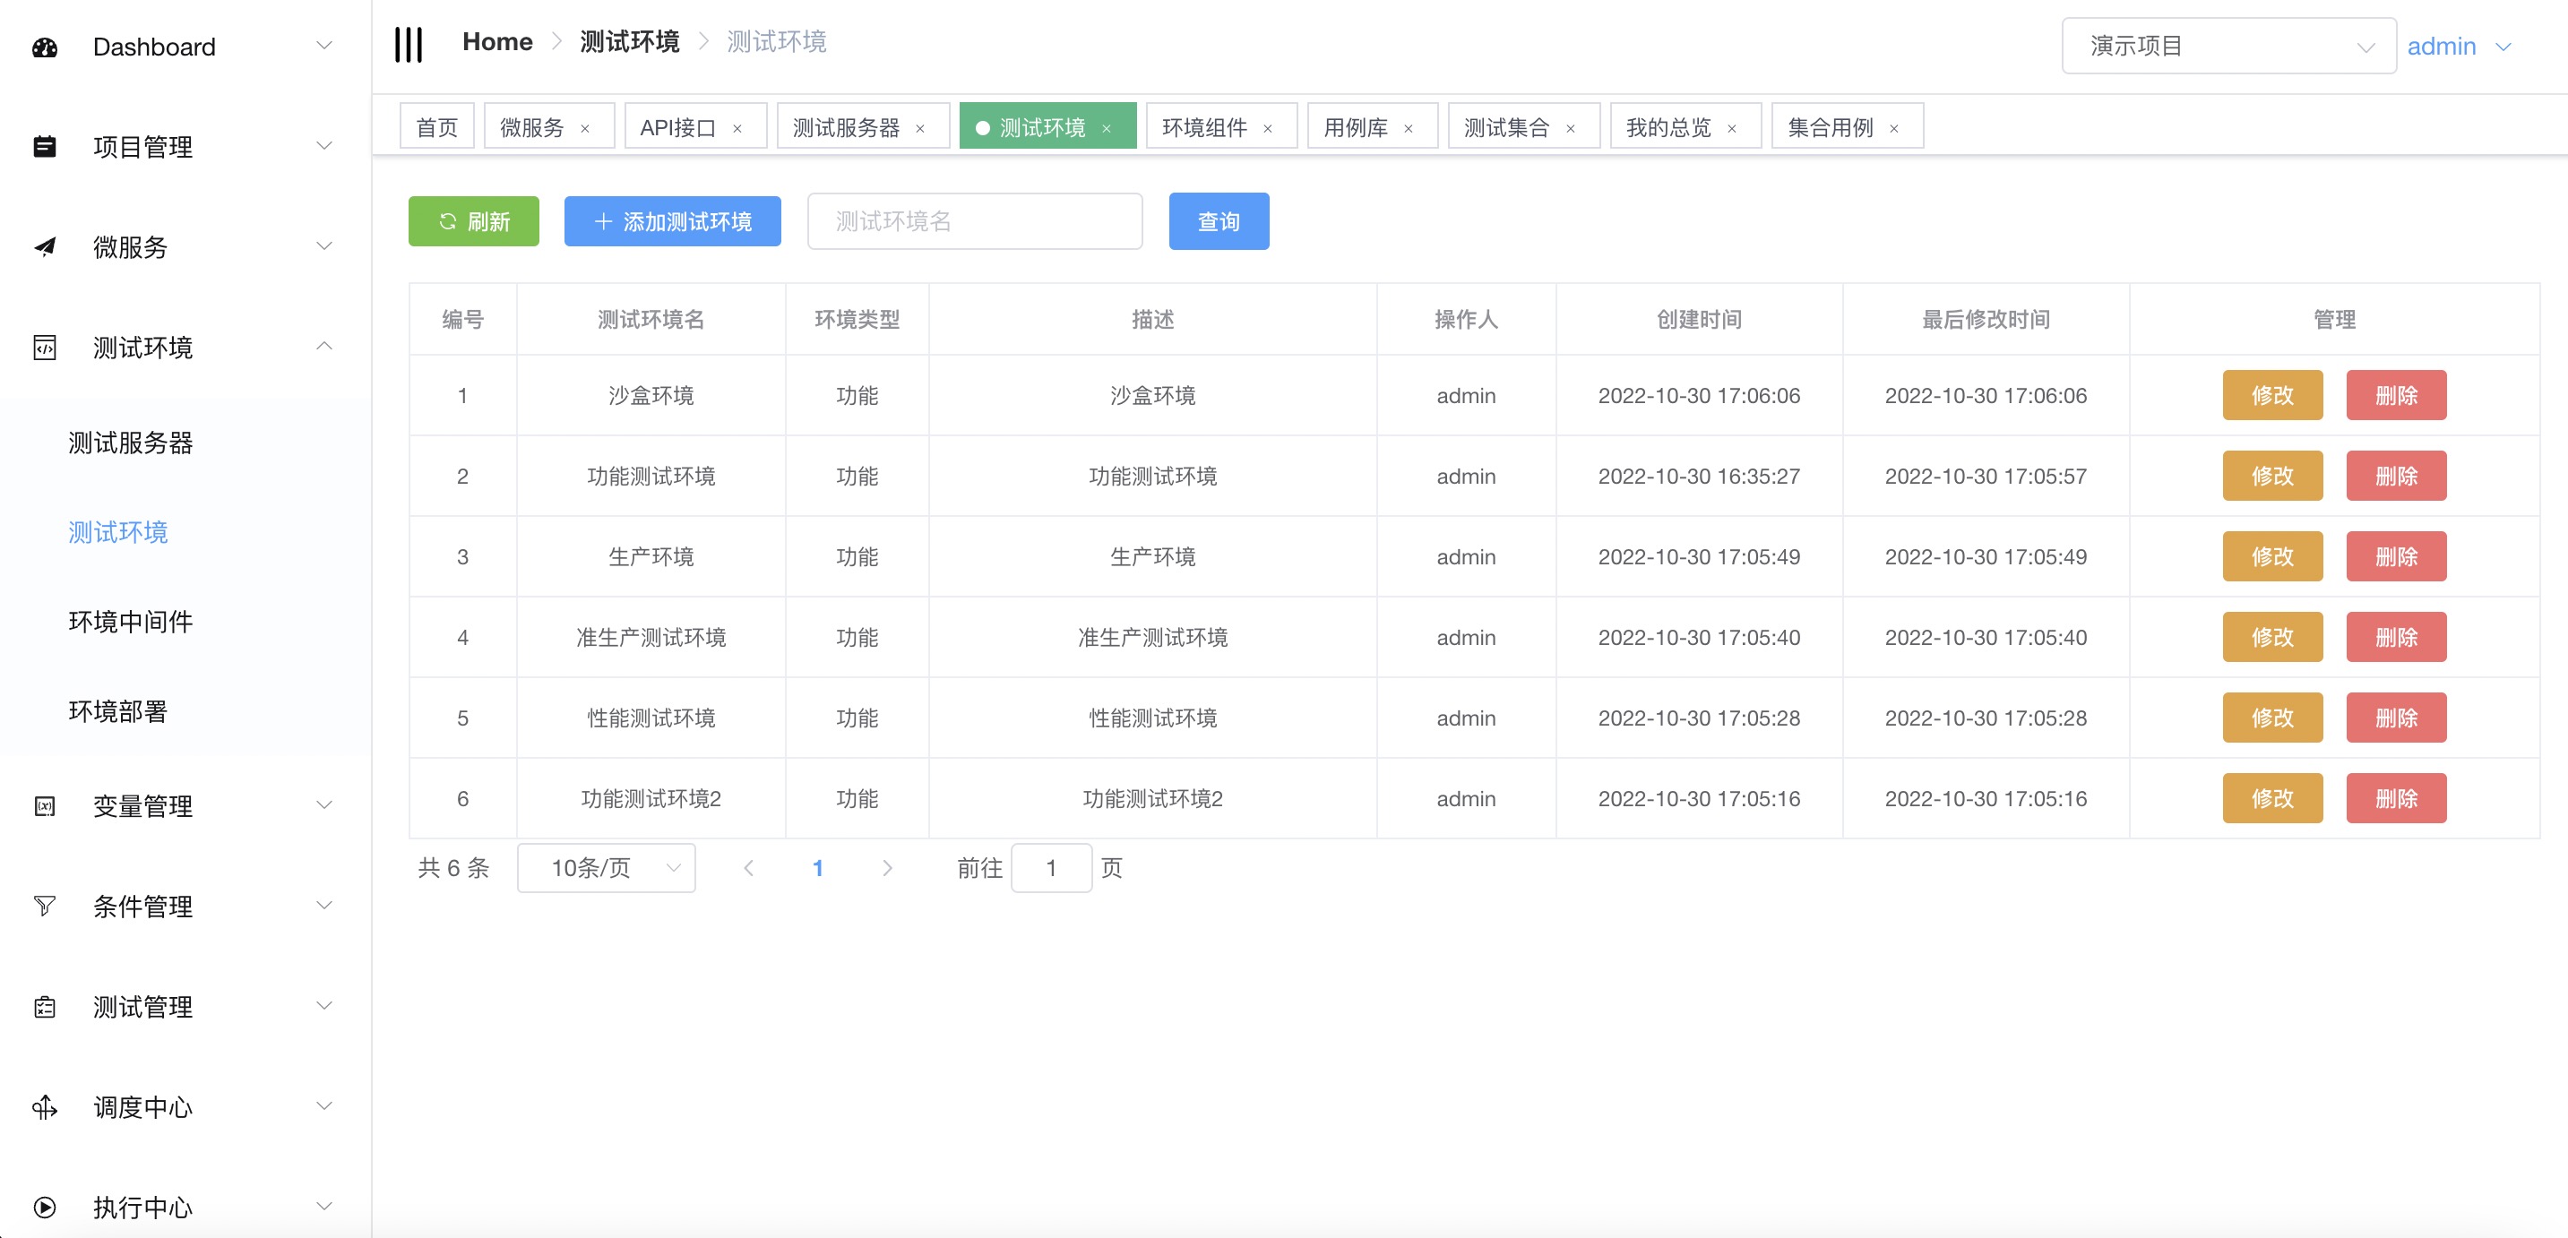
Task: Click the 项目管理 sidebar icon
Action: pyautogui.click(x=45, y=147)
